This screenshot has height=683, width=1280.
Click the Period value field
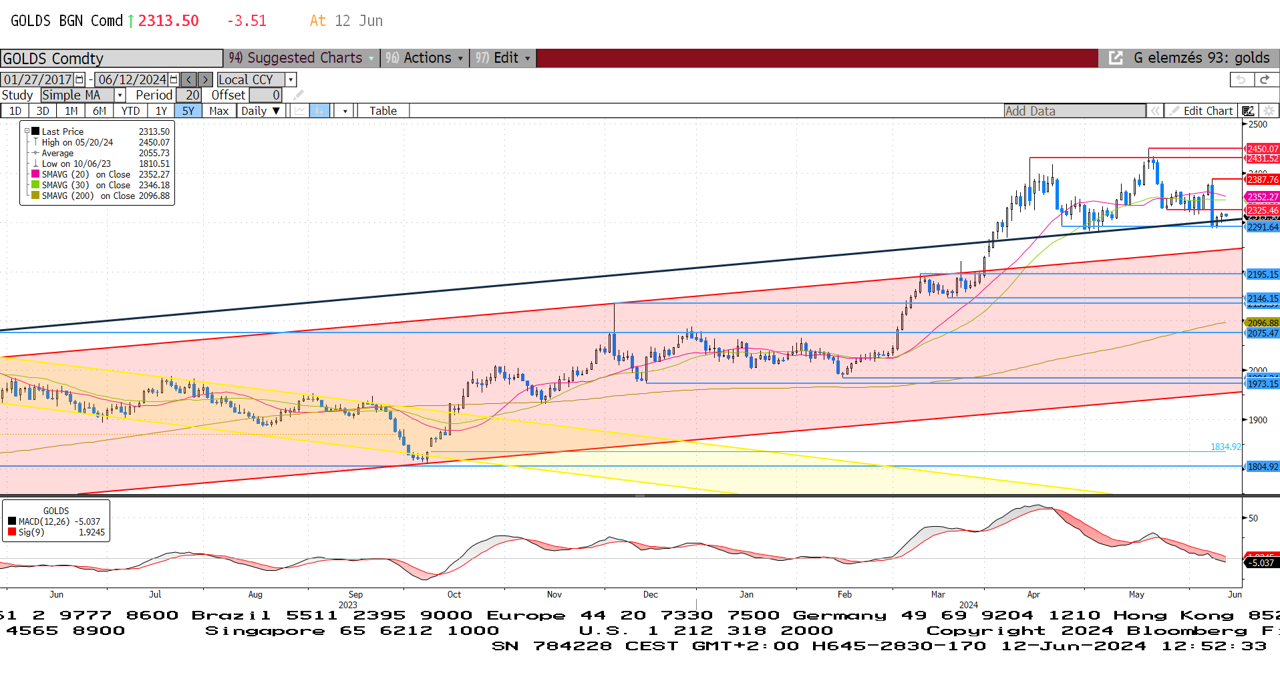[188, 95]
